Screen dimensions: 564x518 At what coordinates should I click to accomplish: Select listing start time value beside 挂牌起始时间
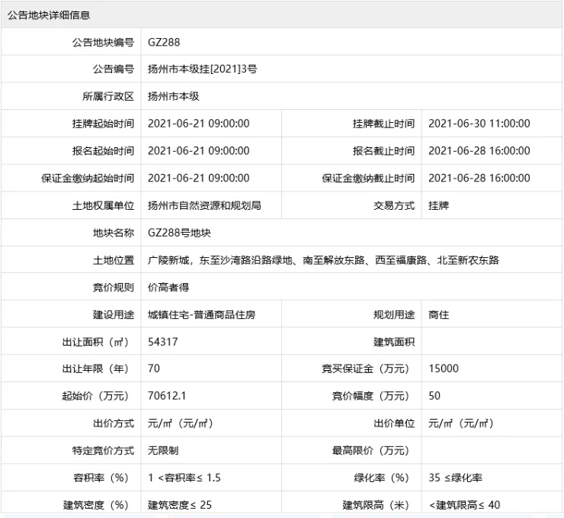point(199,124)
